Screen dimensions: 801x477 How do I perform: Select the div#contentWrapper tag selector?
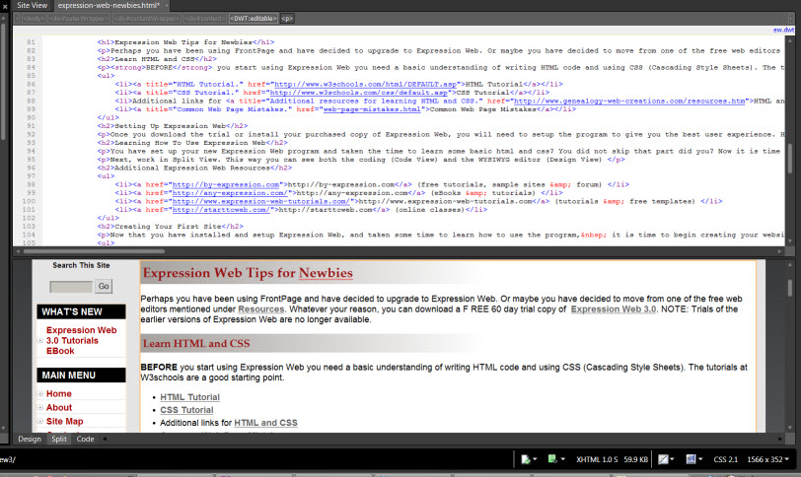pos(147,19)
